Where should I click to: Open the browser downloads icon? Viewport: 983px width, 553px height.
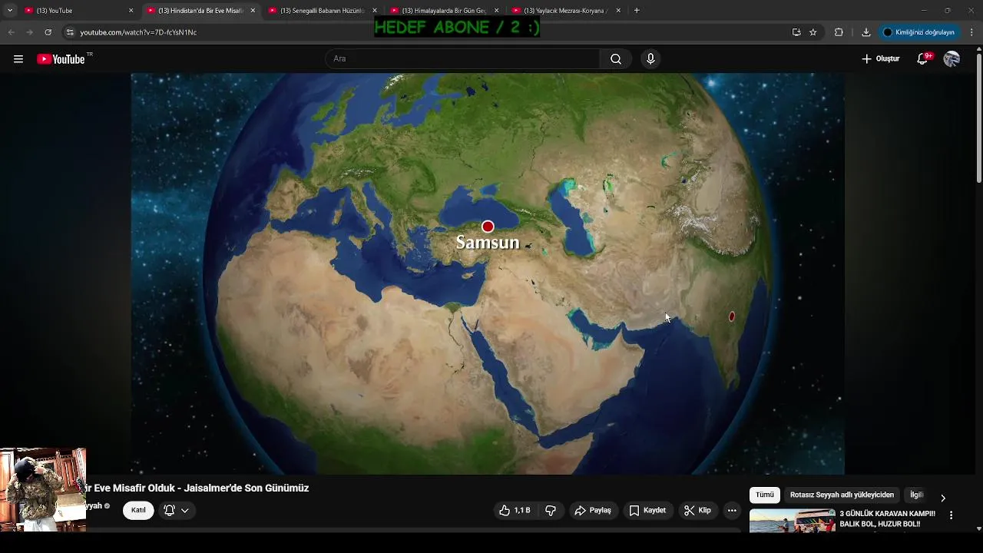point(866,32)
